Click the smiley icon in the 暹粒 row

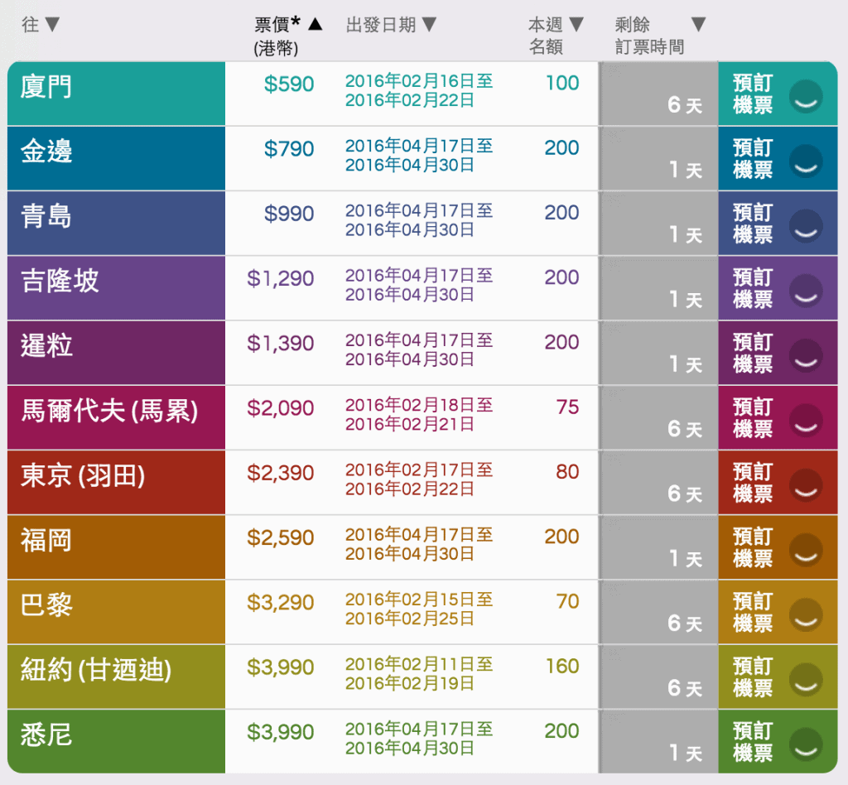pyautogui.click(x=805, y=355)
